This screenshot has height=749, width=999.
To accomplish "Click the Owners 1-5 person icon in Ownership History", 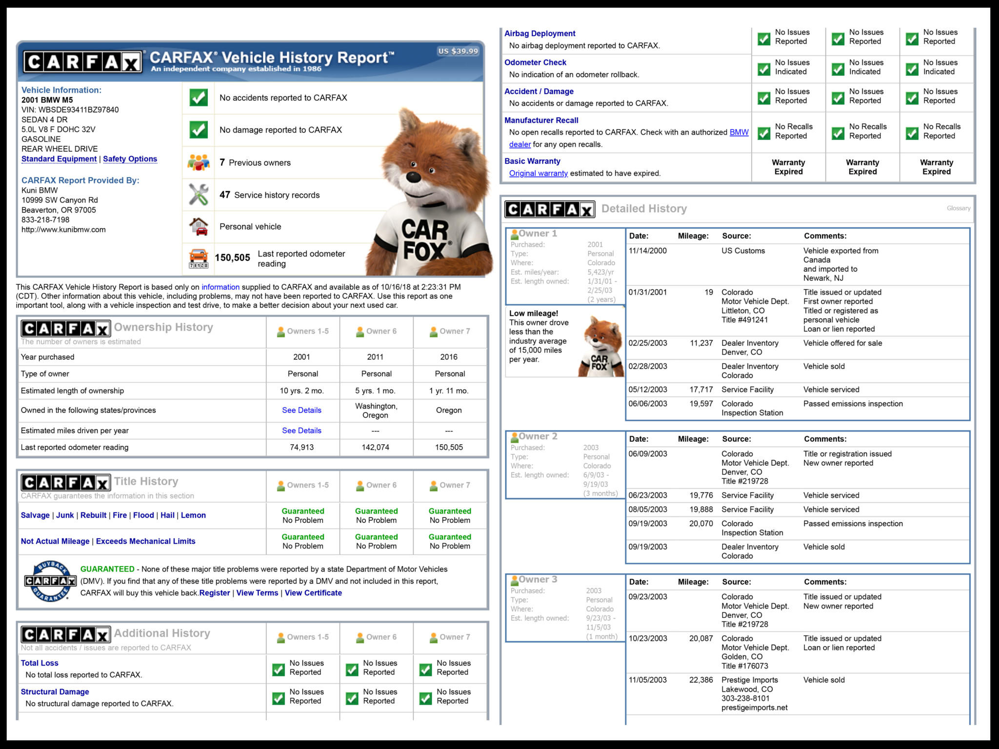I will click(281, 332).
